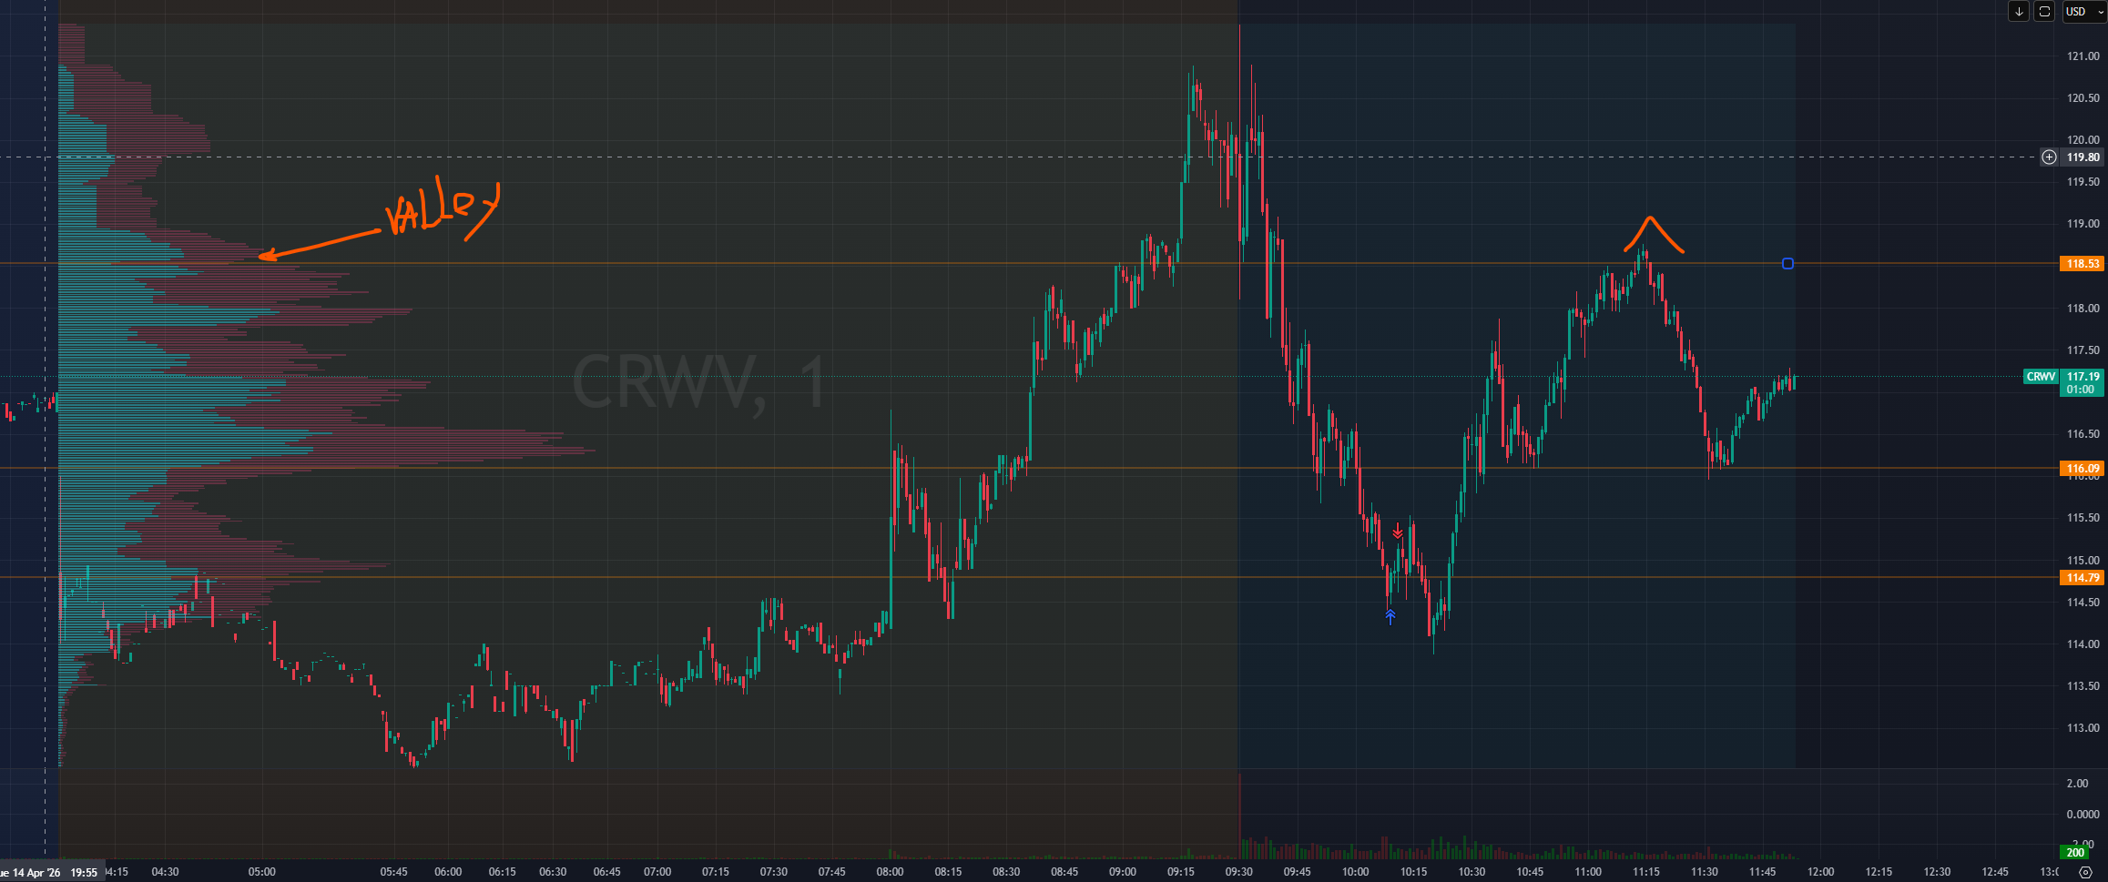Screen dimensions: 2108x882
Task: Open chart settings via hexagon gear icon
Action: (x=2085, y=872)
